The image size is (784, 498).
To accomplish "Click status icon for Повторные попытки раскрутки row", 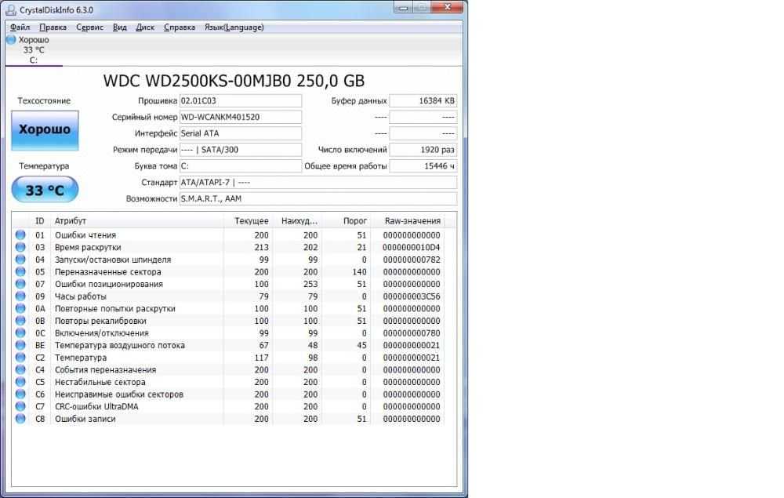I will 20,308.
